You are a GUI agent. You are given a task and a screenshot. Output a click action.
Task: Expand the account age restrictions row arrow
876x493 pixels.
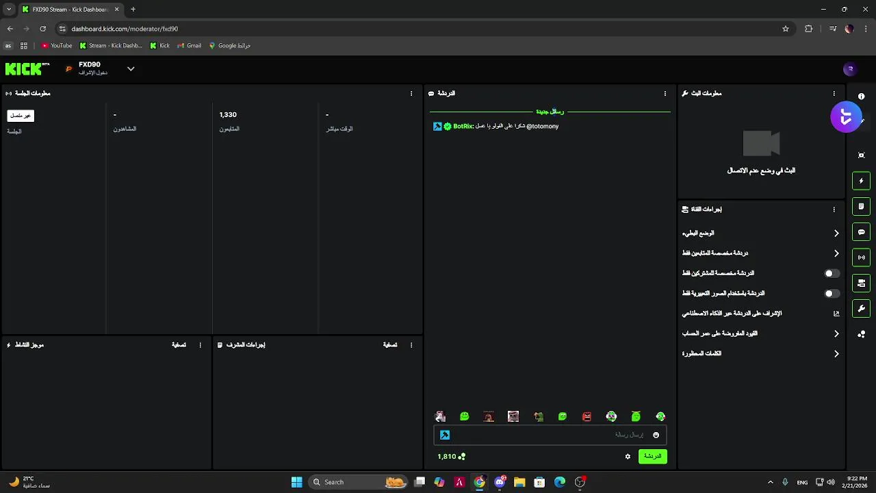tap(836, 333)
